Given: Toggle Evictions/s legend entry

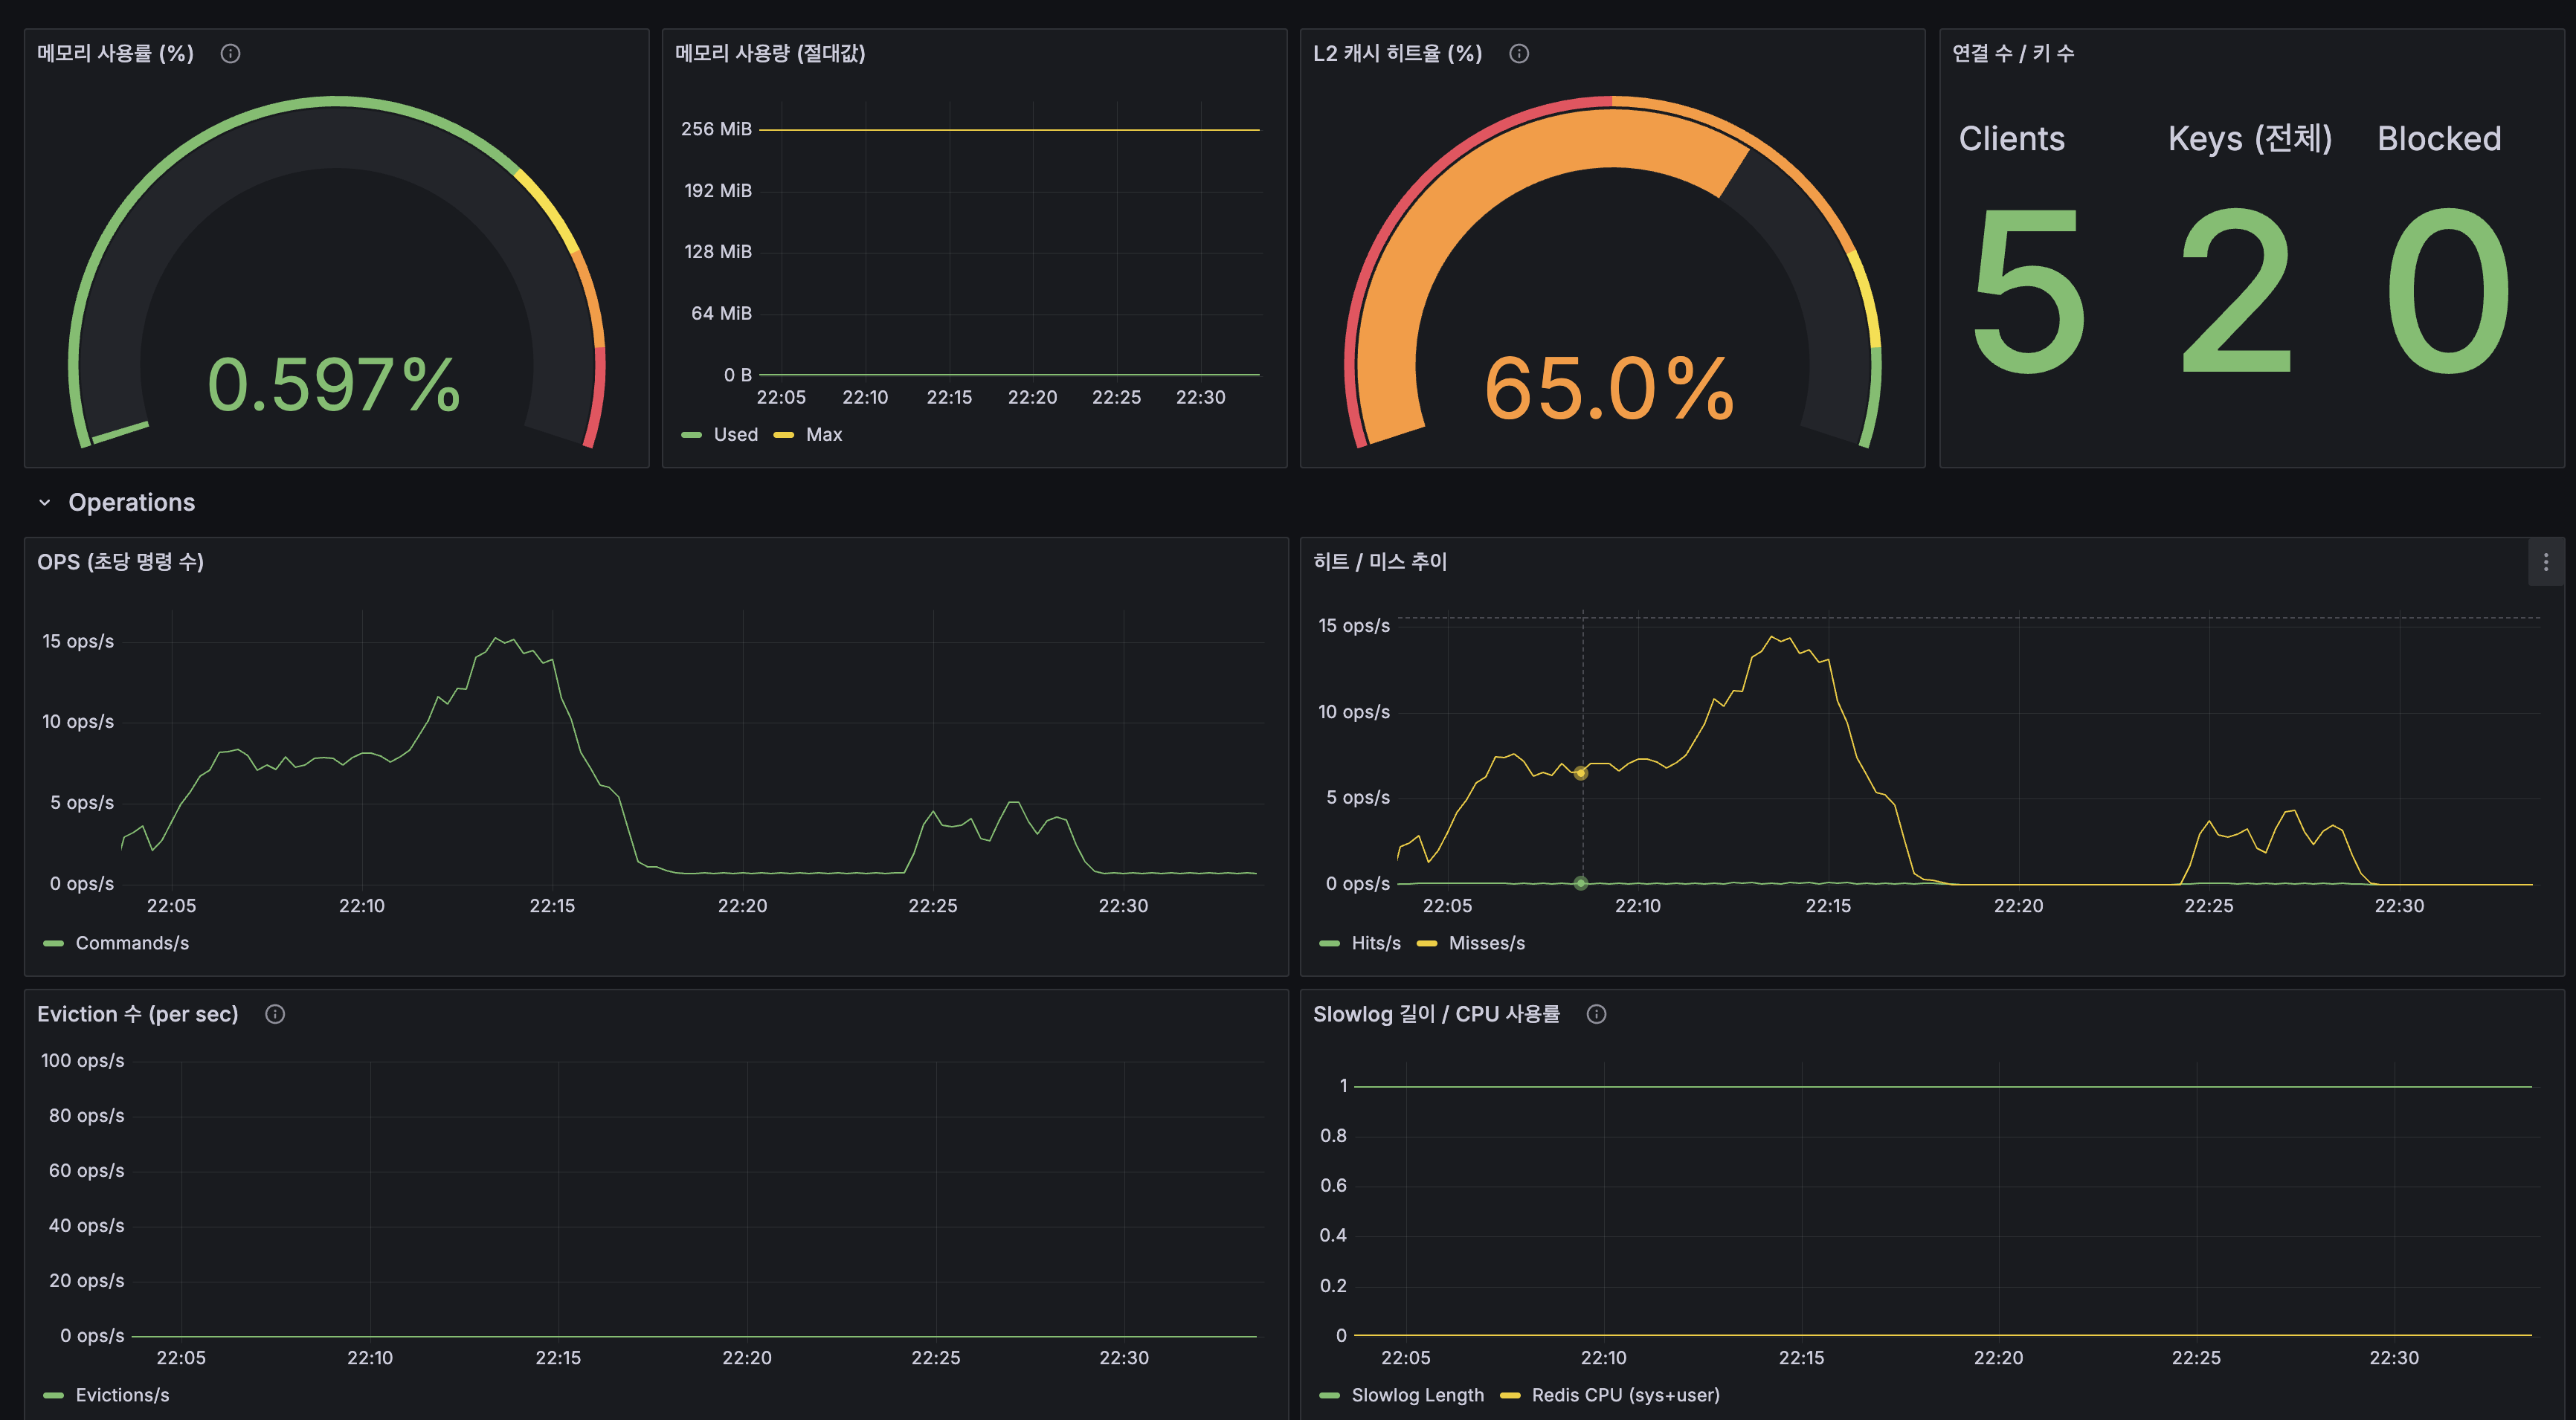Looking at the screenshot, I should point(122,1395).
